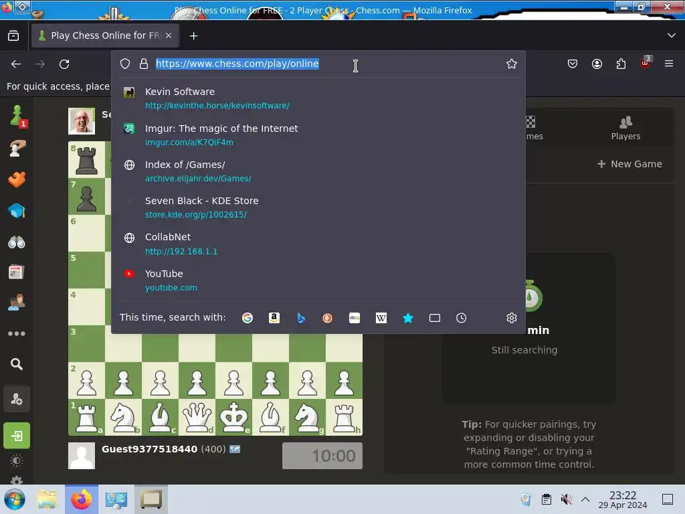This screenshot has height=514, width=685.
Task: Click the opponent avatar thumbnail
Action: point(82,121)
